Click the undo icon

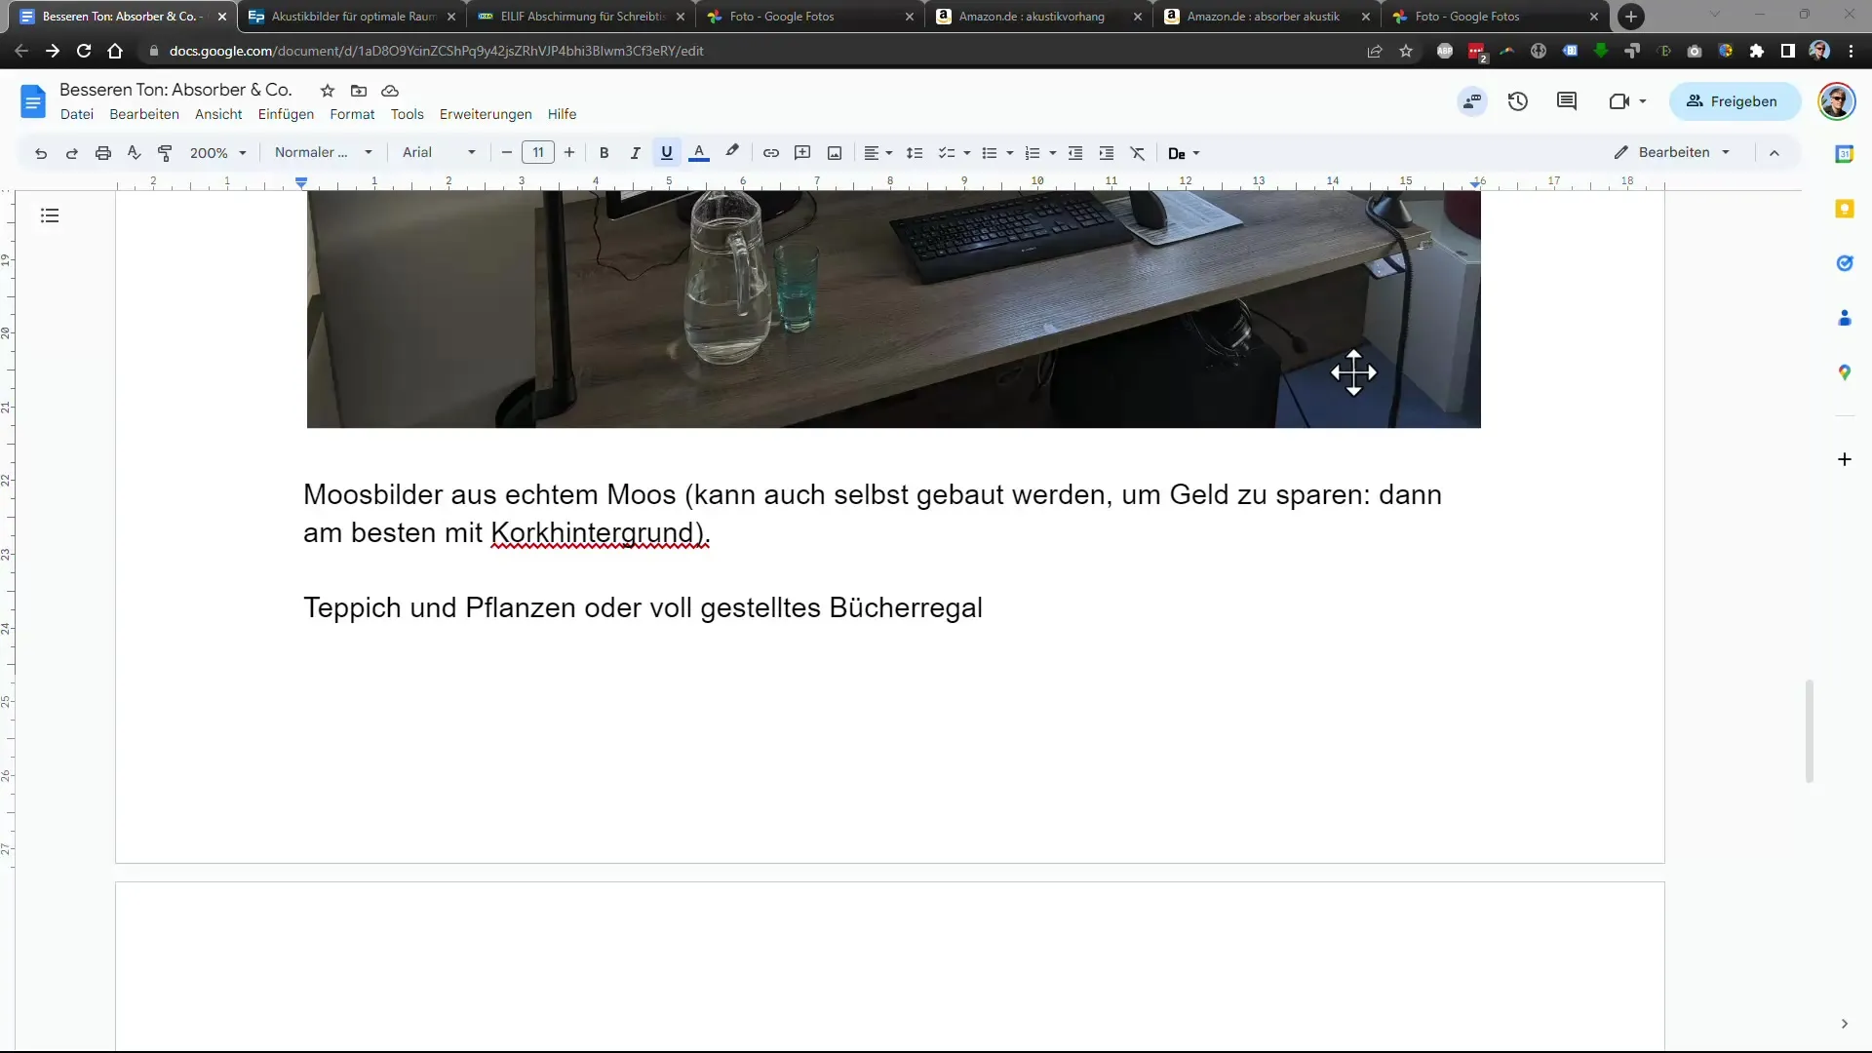point(41,153)
